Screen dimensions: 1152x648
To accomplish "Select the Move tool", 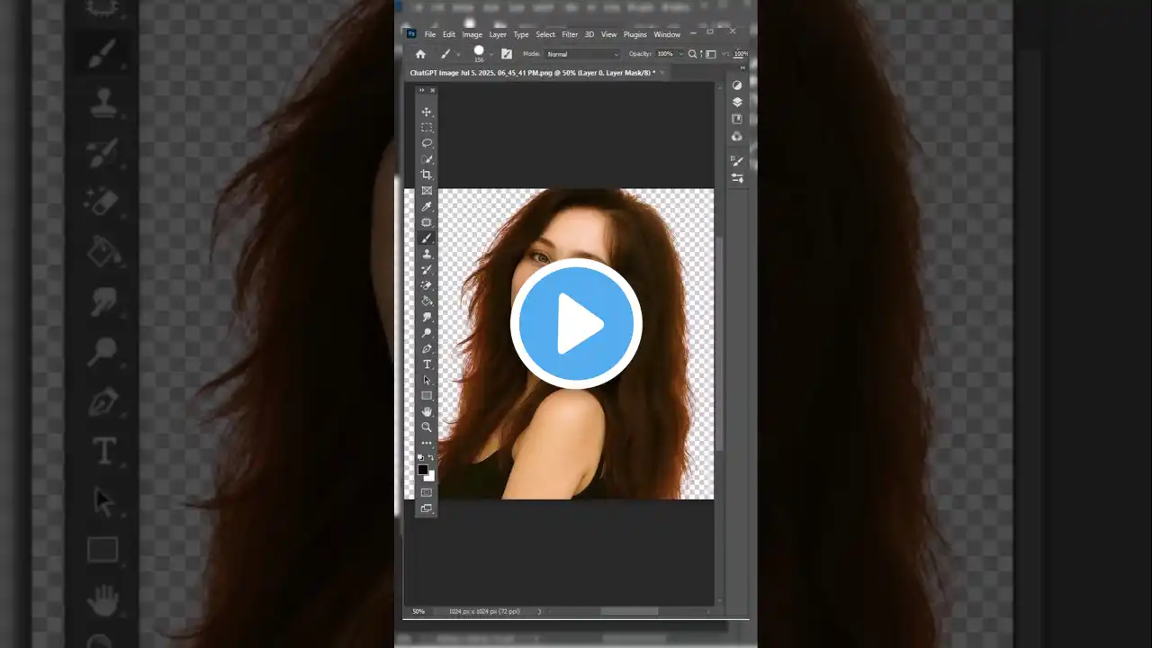I will pos(427,112).
